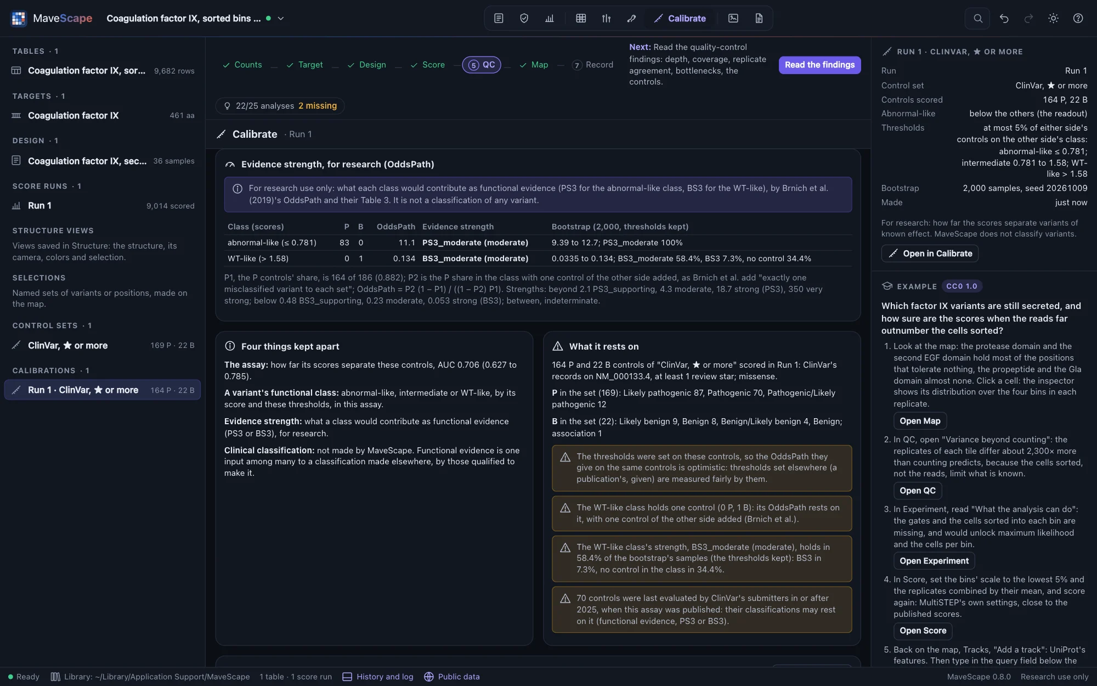Select Run 1 with 9,014 scored
This screenshot has width=1097, height=686.
point(103,206)
